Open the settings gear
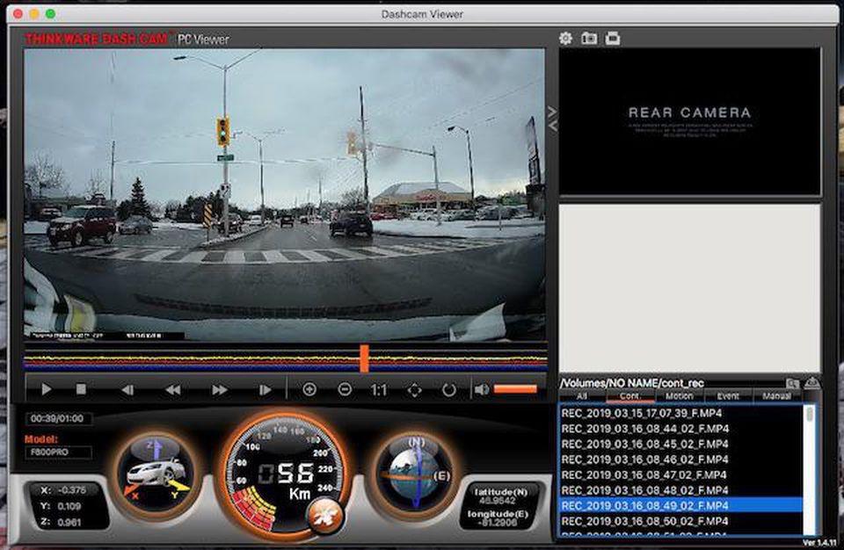 pos(565,38)
